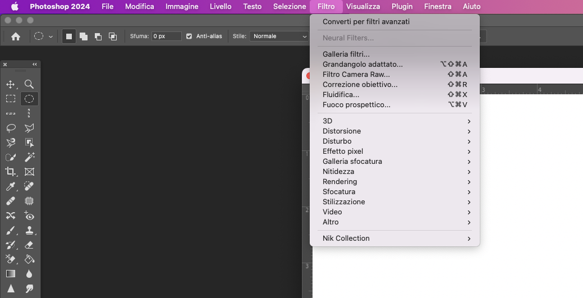Go to the Home screen icon

(16, 36)
